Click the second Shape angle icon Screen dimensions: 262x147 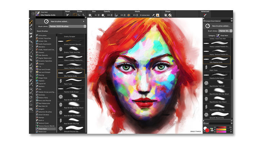pyautogui.click(x=170, y=15)
